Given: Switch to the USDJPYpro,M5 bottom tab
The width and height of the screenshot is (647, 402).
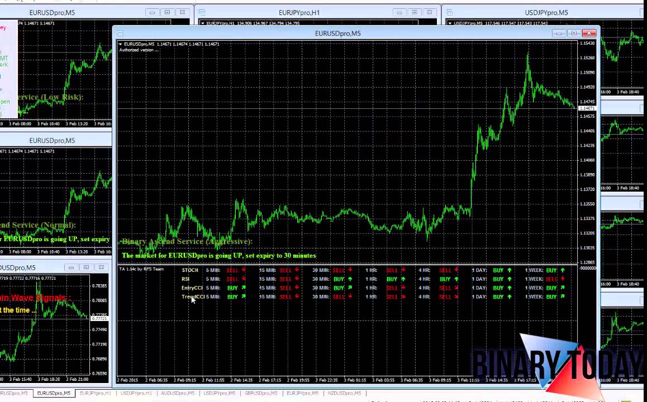Looking at the screenshot, I should point(219,393).
